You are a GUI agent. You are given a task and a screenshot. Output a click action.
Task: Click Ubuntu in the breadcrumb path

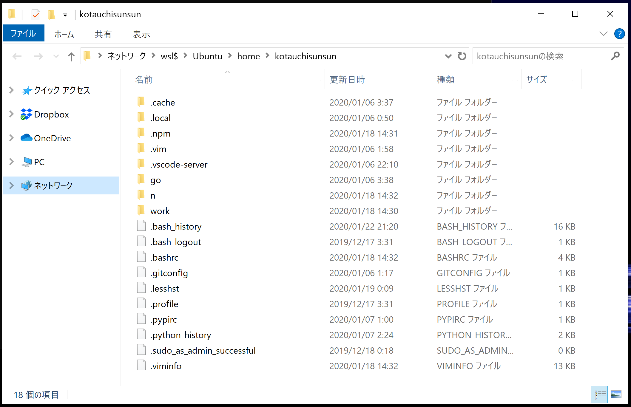[x=207, y=56]
